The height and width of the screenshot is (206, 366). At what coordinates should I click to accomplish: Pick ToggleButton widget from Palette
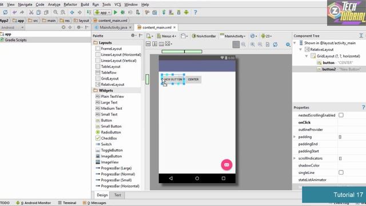click(112, 150)
